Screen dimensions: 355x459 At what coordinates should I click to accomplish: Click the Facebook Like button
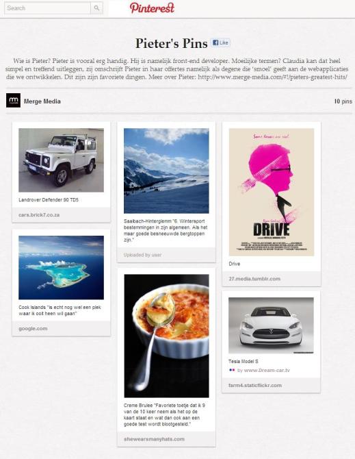click(x=221, y=42)
